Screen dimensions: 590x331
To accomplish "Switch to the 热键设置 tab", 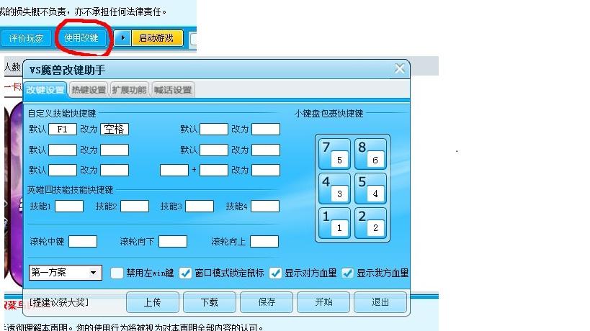I will pyautogui.click(x=89, y=90).
